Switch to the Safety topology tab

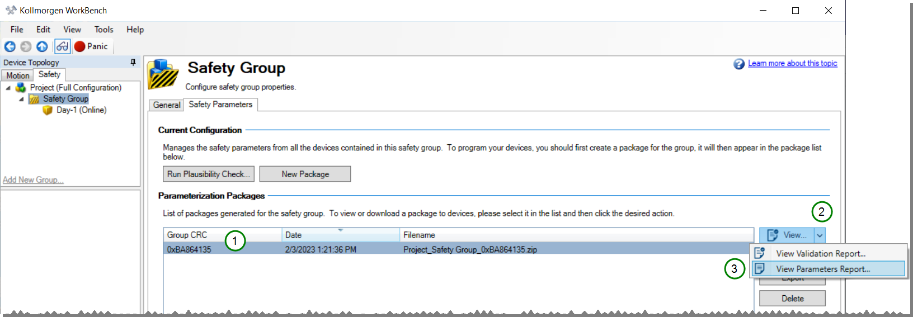pyautogui.click(x=49, y=74)
